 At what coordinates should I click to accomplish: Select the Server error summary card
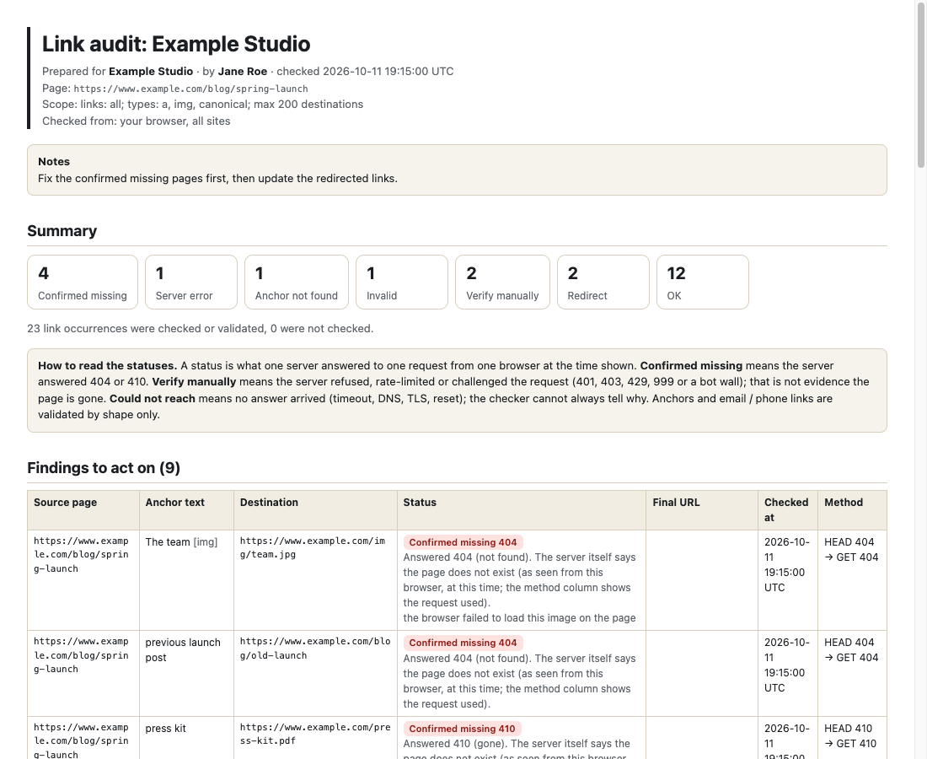pos(191,283)
